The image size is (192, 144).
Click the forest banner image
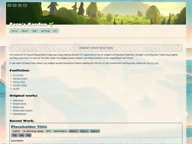[96, 13]
